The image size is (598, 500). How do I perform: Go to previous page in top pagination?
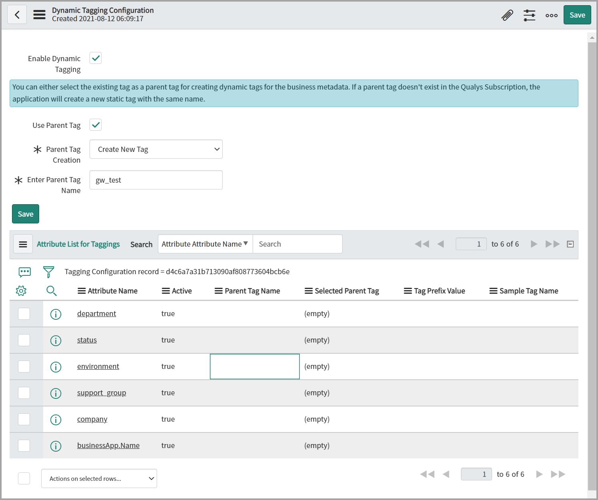441,244
